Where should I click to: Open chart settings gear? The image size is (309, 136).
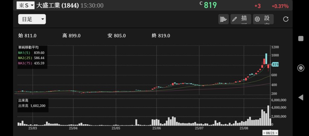pos(263,19)
